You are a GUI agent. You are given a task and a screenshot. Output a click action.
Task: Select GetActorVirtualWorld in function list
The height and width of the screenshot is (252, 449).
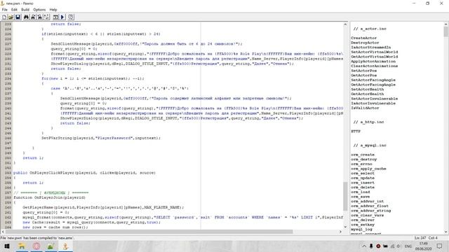pos(374,57)
